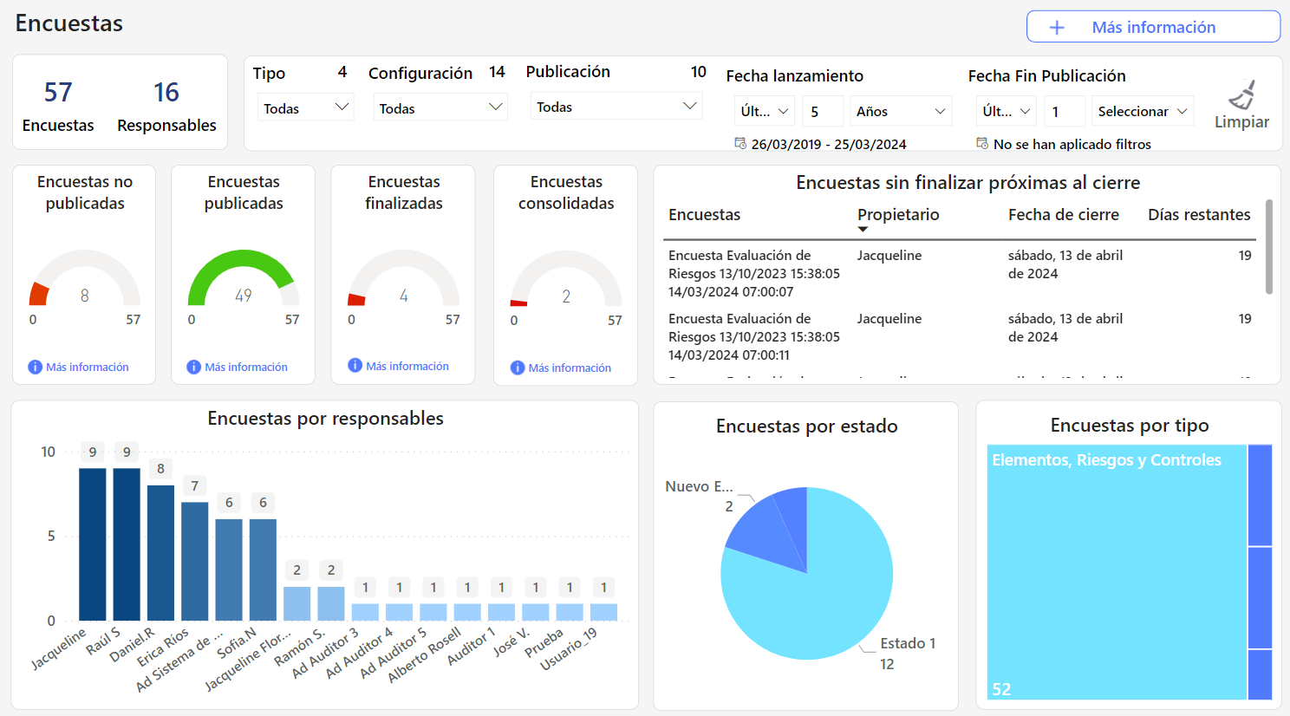The width and height of the screenshot is (1290, 716).
Task: Open the Tipo dropdown
Action: (305, 107)
